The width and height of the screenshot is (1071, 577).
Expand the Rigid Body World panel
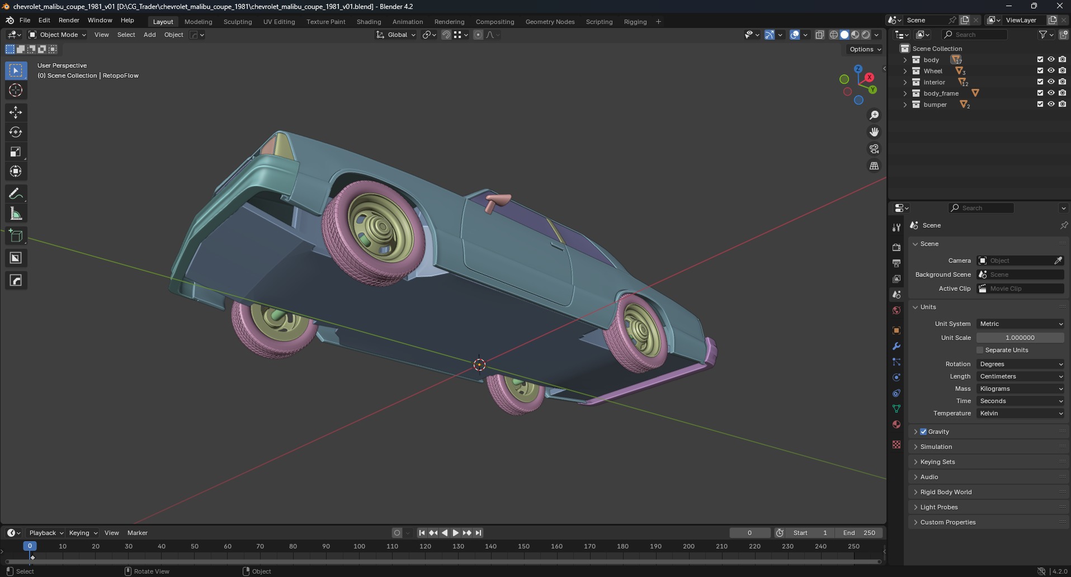[x=946, y=492]
